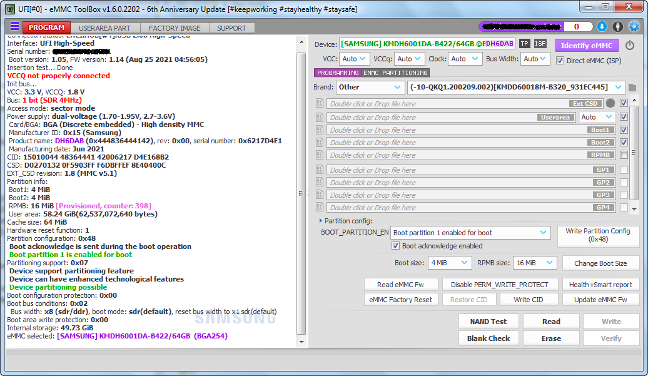Select the EMMC PARTITIONING sub-tab
The height and width of the screenshot is (376, 648).
pyautogui.click(x=395, y=73)
